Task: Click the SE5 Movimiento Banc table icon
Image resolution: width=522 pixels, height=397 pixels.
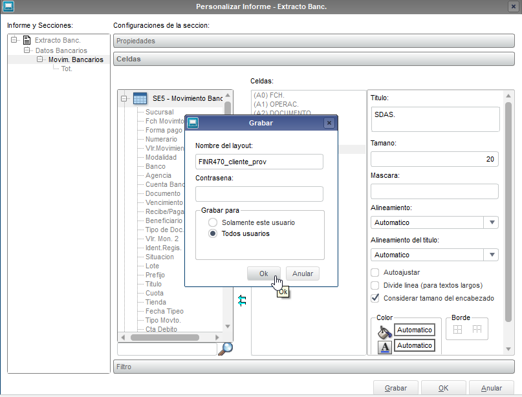Action: (x=140, y=98)
